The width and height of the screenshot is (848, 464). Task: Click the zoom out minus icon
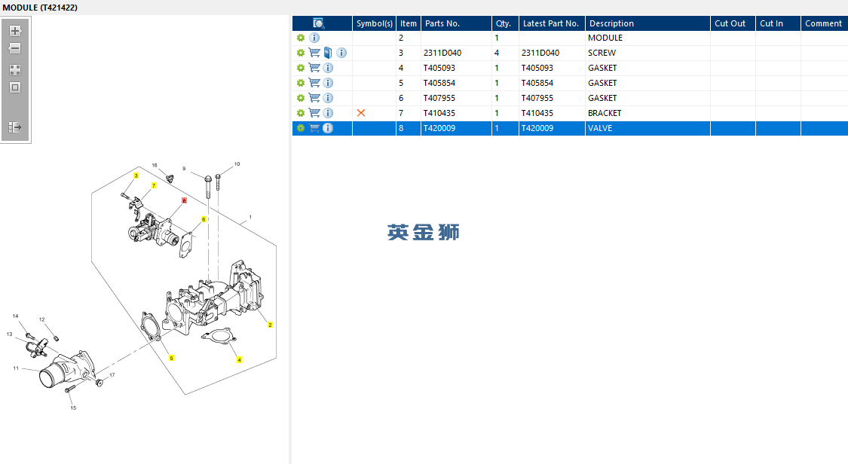click(15, 49)
